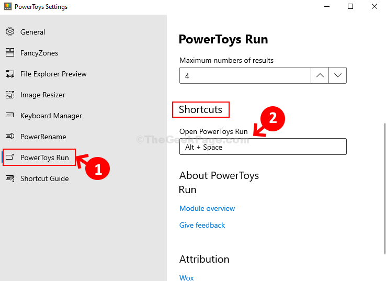Open the Image Resizer icon
Viewport: 386px width, 281px height.
point(10,95)
